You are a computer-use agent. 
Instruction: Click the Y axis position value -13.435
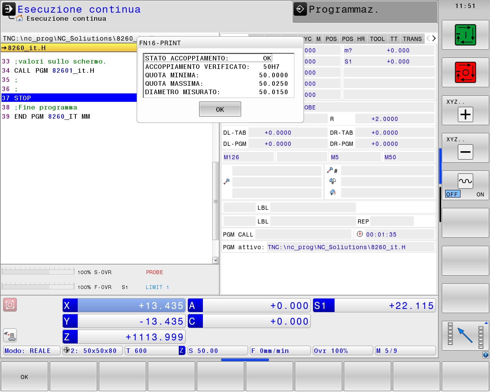click(161, 321)
